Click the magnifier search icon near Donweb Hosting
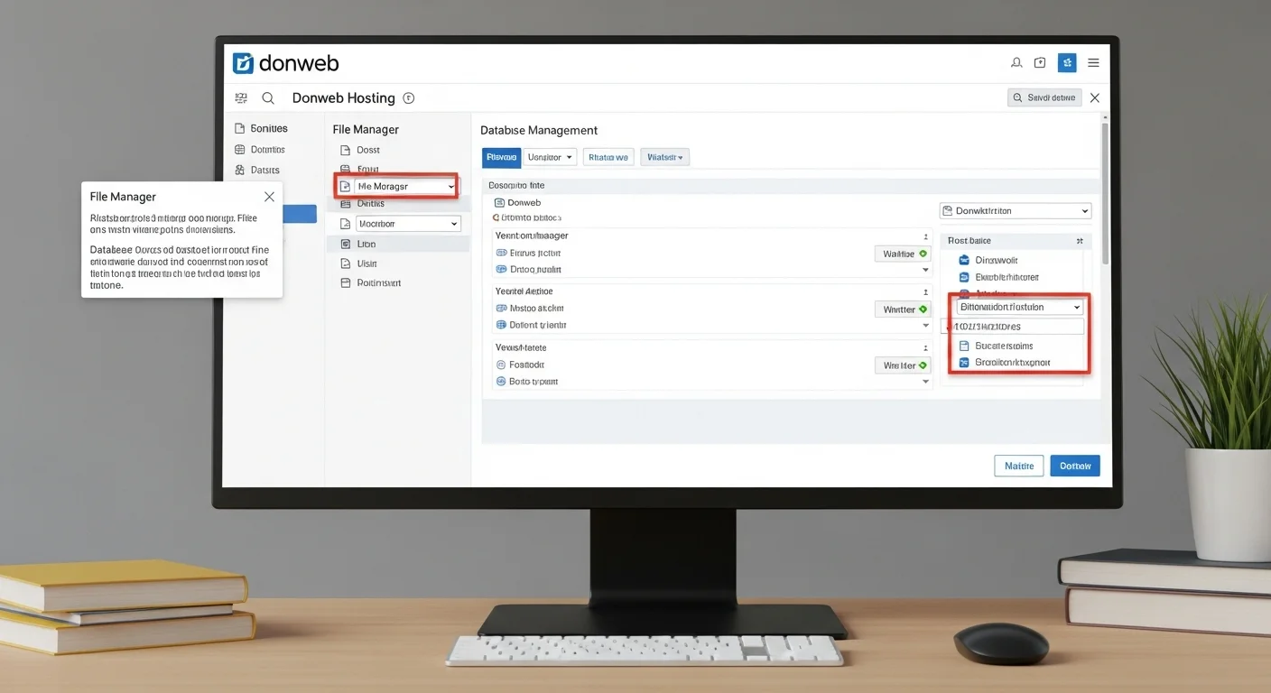 click(x=268, y=97)
